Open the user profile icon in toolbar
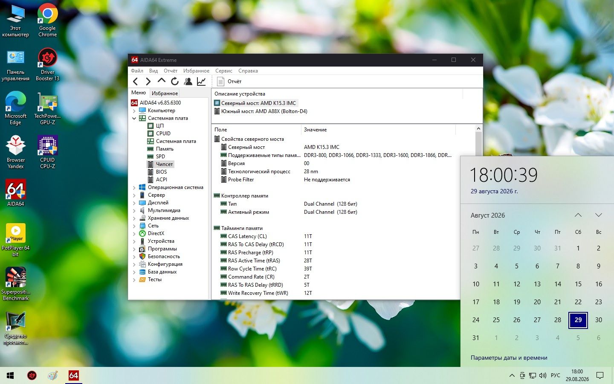This screenshot has height=384, width=614. [188, 81]
